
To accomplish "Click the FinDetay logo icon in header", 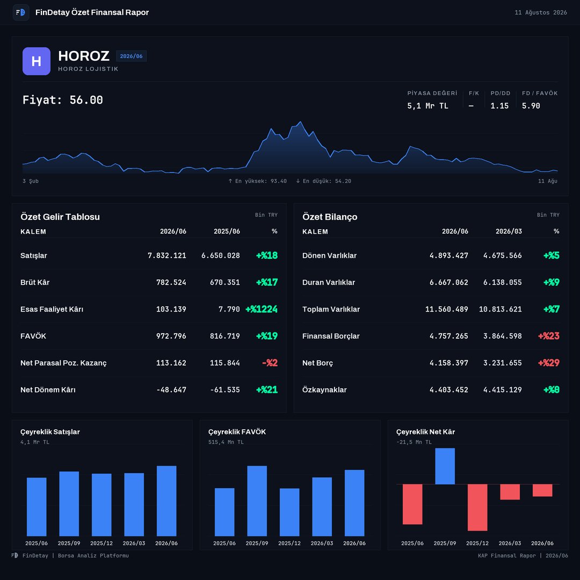I will pyautogui.click(x=21, y=12).
